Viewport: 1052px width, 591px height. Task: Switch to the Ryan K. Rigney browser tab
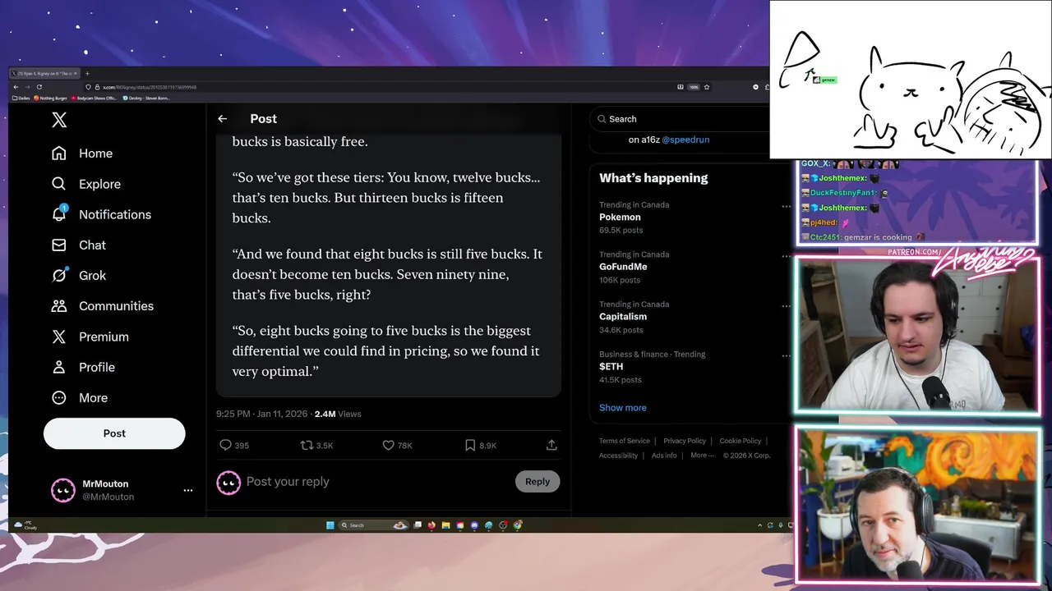pyautogui.click(x=44, y=73)
